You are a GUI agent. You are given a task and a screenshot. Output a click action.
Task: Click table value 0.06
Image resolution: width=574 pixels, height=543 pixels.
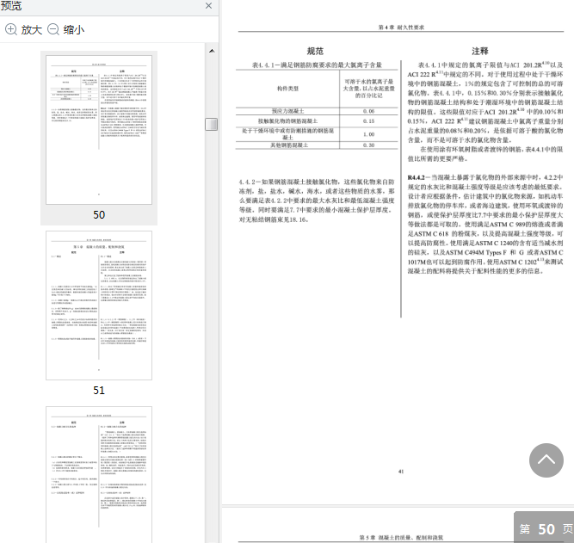[368, 111]
